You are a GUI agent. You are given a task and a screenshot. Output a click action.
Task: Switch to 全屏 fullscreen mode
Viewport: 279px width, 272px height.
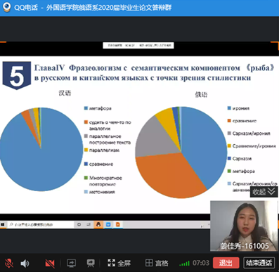(x=119, y=263)
